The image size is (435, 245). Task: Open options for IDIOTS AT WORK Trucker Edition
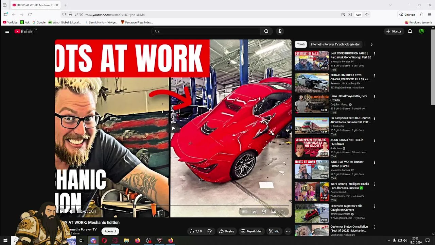click(375, 162)
